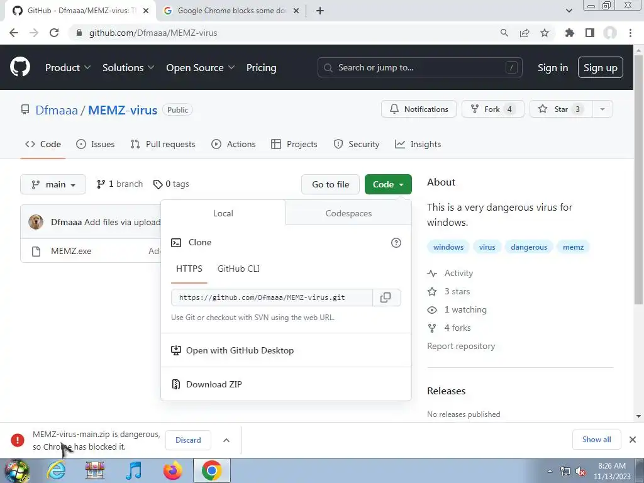Bookmark this page with star icon
This screenshot has width=644, height=483.
tap(545, 33)
